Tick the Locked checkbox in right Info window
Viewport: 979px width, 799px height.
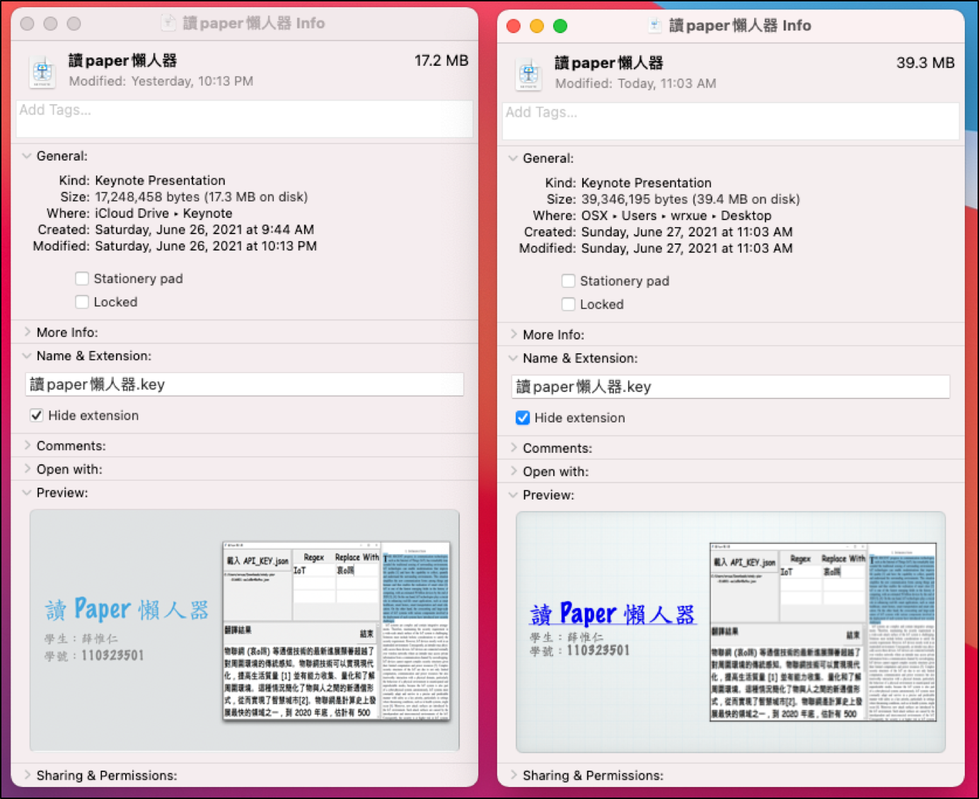[568, 304]
